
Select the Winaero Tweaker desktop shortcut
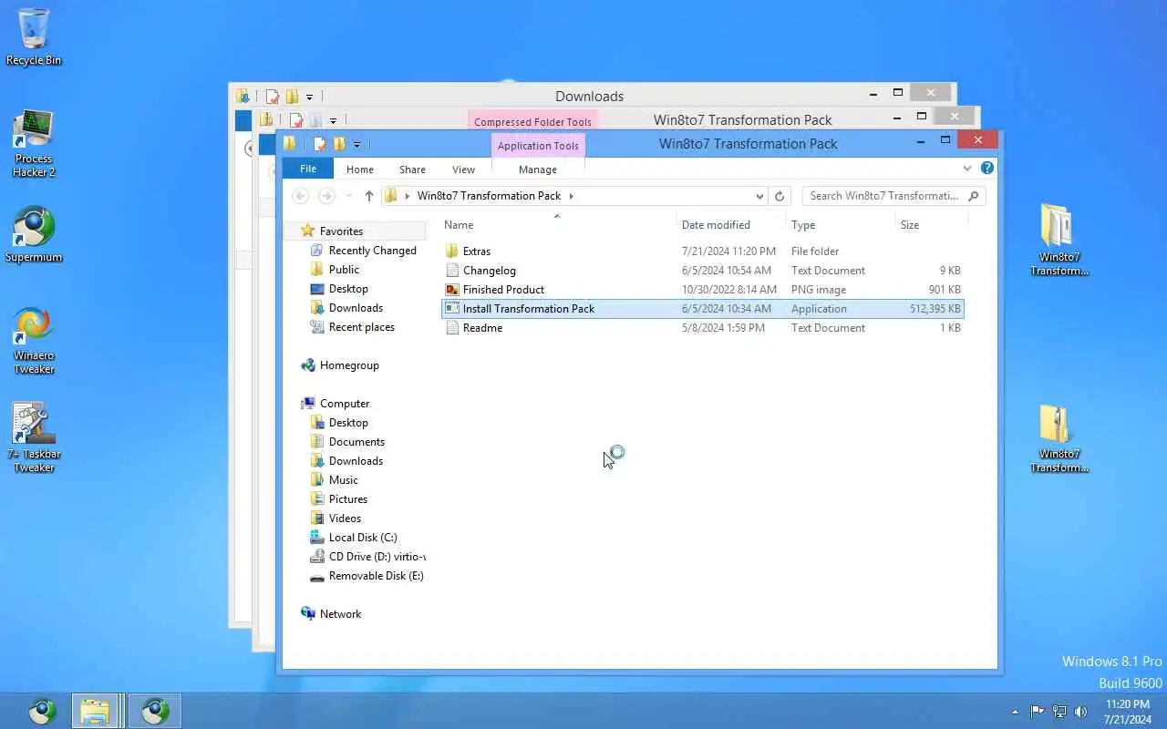coord(34,340)
